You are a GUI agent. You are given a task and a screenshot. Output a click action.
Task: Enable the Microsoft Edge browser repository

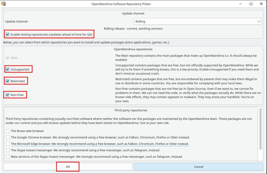click(x=8, y=144)
